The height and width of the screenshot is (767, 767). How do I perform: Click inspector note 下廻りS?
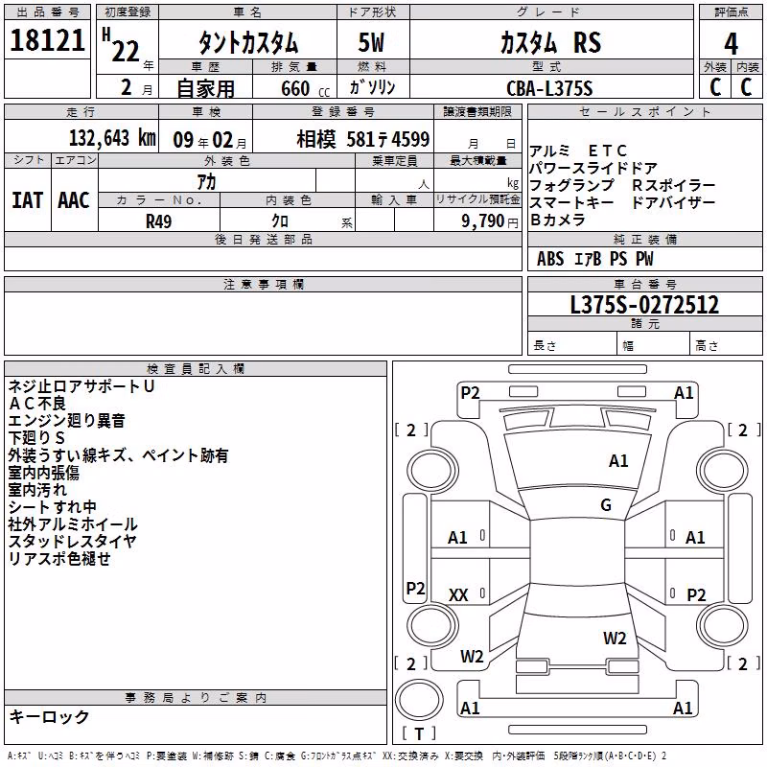point(36,438)
